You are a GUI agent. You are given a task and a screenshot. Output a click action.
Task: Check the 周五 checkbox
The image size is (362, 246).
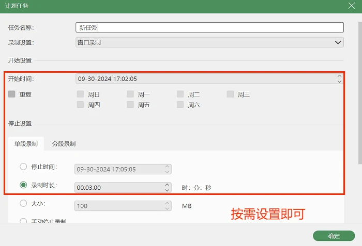pyautogui.click(x=130, y=105)
